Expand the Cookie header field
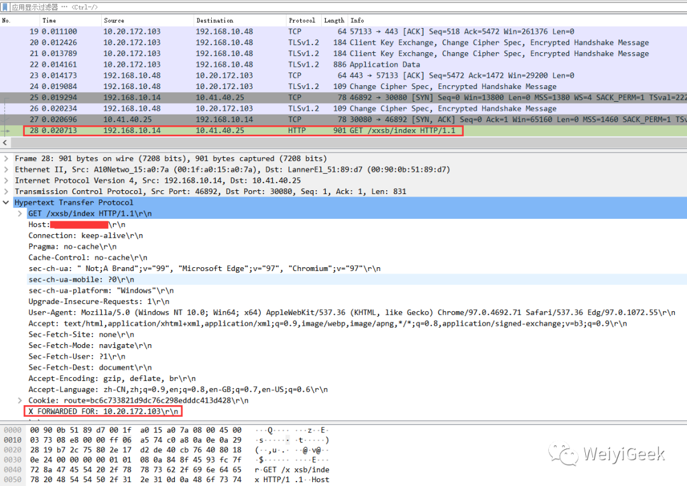This screenshot has width=687, height=486. tap(20, 401)
